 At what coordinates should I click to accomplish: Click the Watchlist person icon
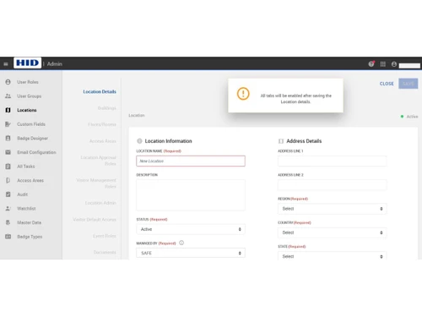[8, 209]
